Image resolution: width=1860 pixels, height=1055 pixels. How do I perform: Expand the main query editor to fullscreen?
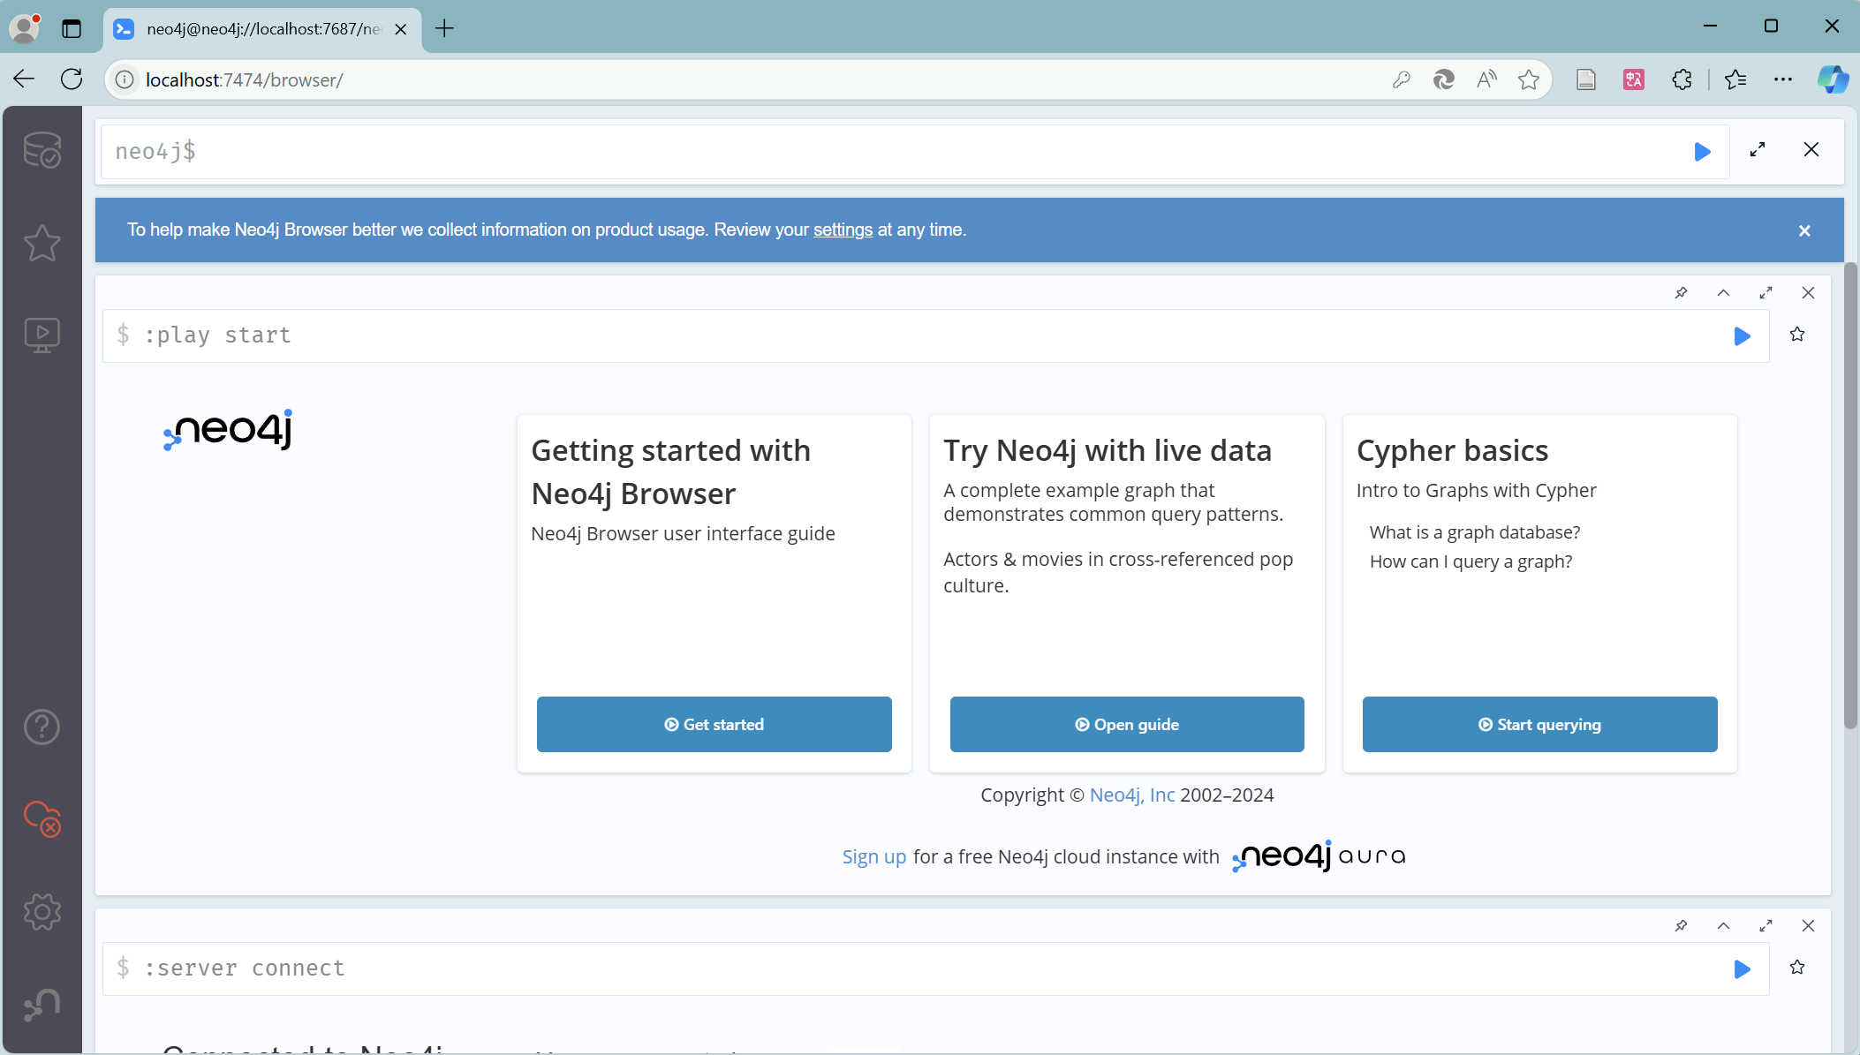click(x=1758, y=150)
